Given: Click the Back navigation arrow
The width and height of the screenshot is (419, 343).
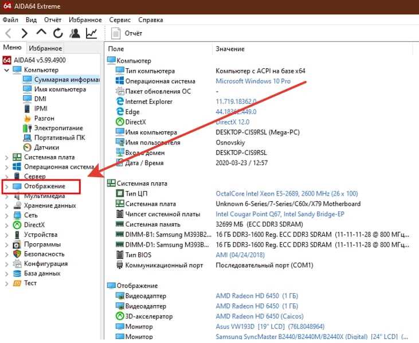Looking at the screenshot, I should 8,33.
